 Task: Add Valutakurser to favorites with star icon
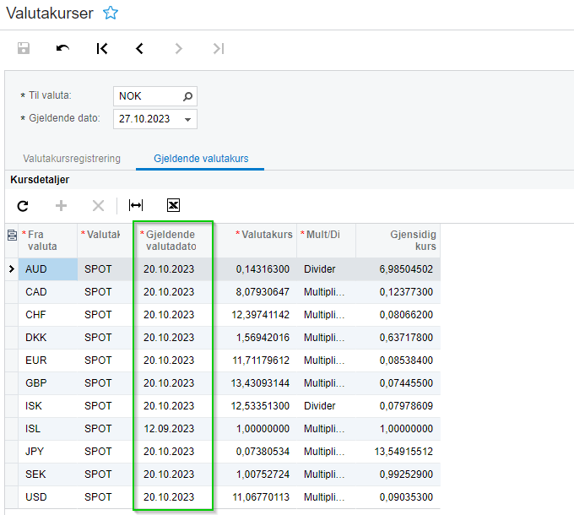point(111,14)
